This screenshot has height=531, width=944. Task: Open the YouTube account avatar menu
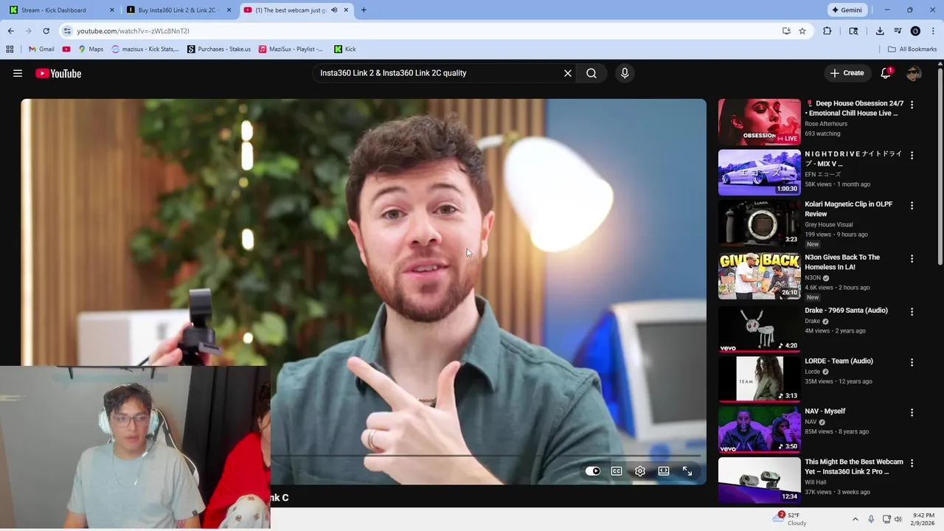coord(914,73)
